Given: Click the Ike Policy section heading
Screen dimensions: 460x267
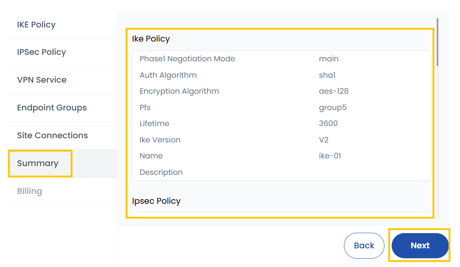Looking at the screenshot, I should 151,39.
